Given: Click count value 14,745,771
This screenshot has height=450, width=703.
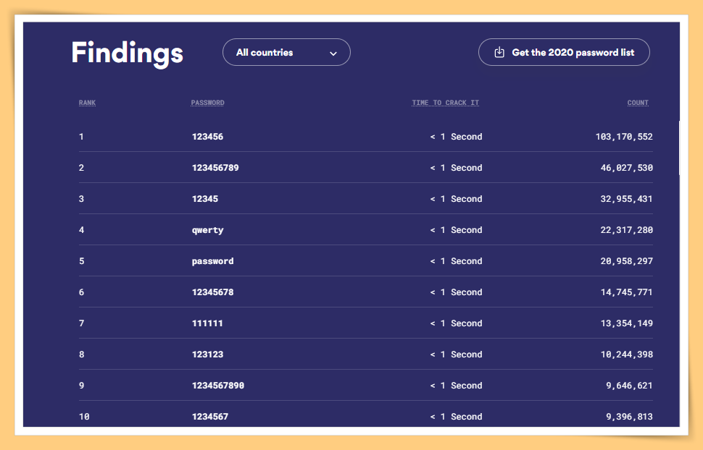Looking at the screenshot, I should coord(626,292).
